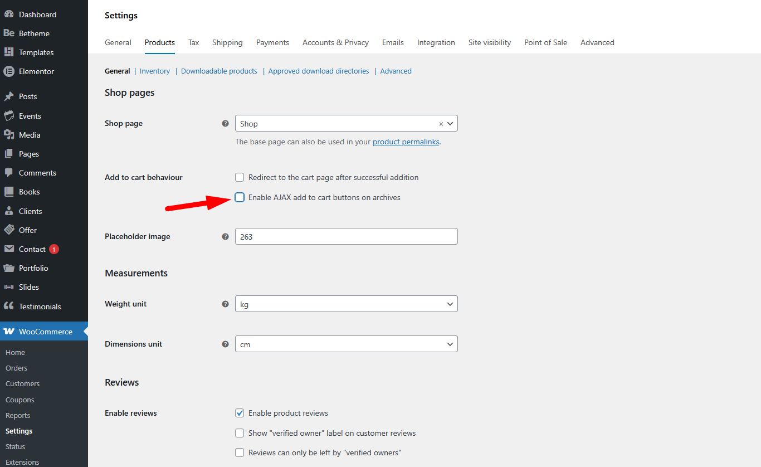Click help tooltip icon beside Shop page
761x467 pixels.
point(226,124)
